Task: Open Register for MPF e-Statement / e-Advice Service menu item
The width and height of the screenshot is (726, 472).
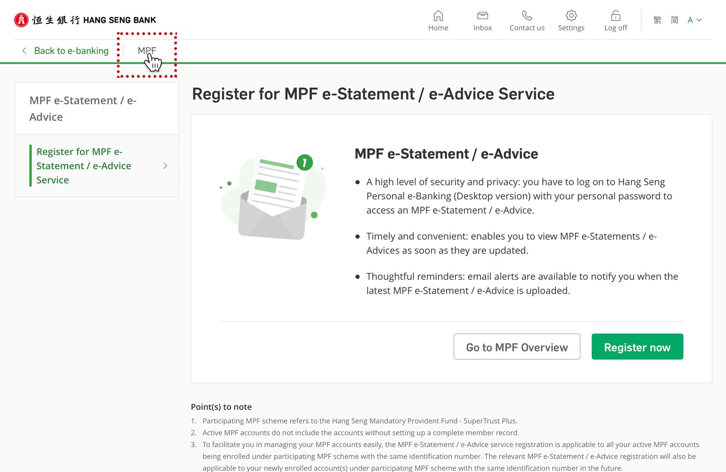Action: click(96, 166)
